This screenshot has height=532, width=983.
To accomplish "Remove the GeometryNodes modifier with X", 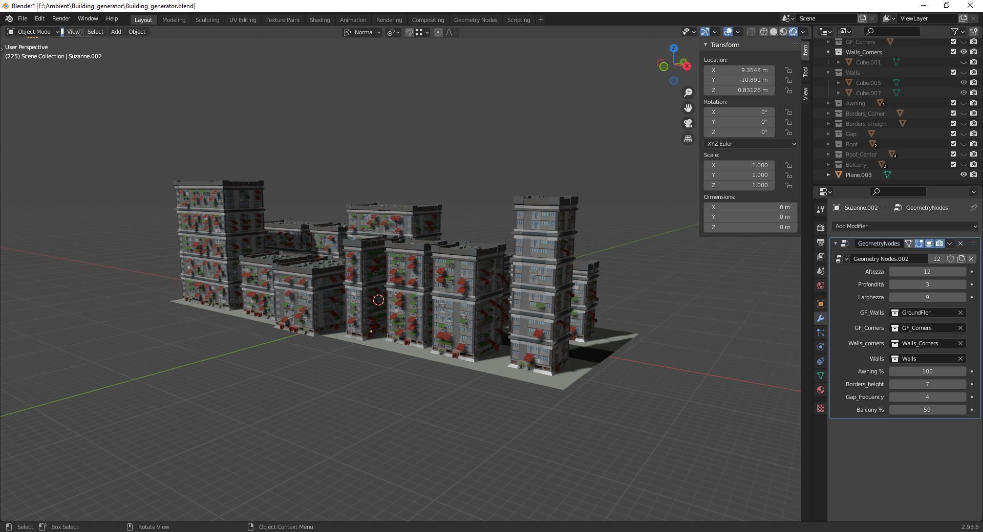I will click(x=960, y=243).
